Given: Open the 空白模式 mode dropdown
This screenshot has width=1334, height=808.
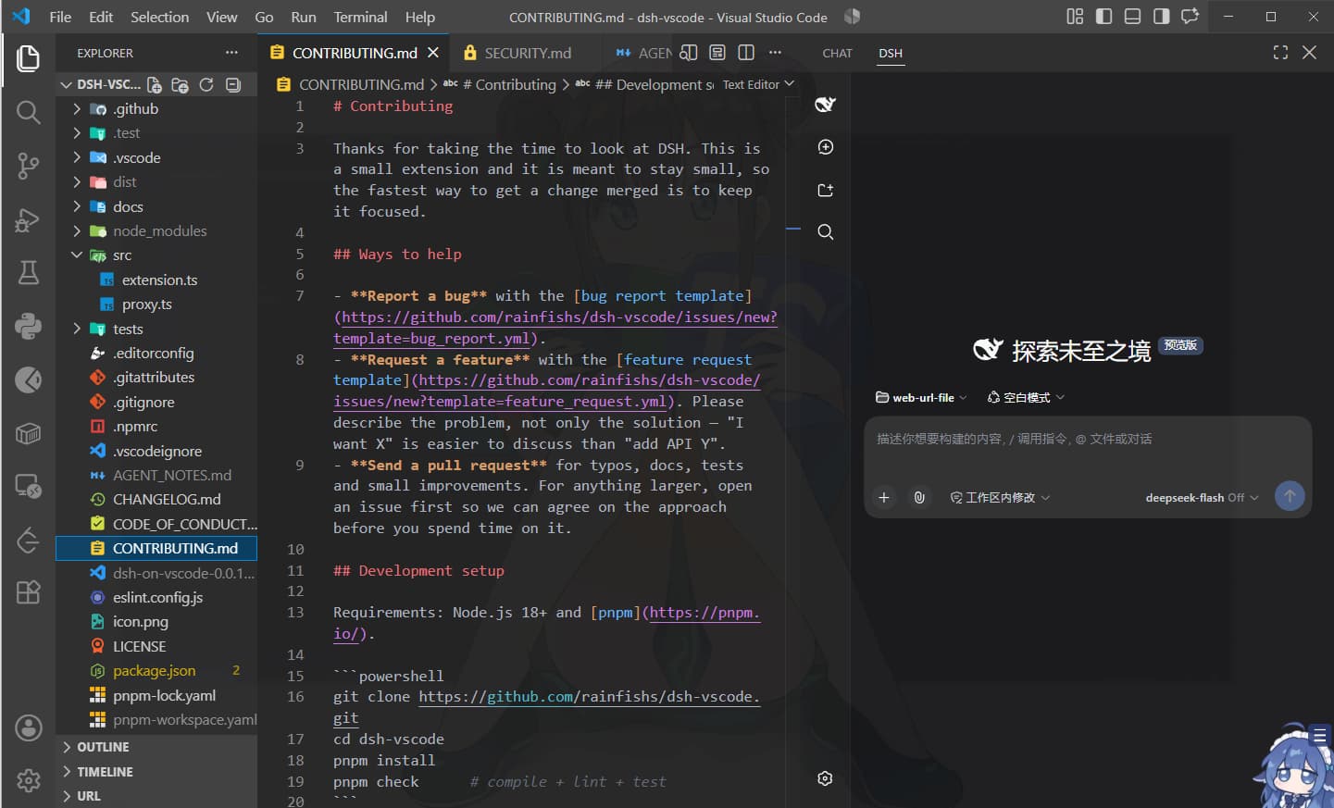Looking at the screenshot, I should point(1026,397).
